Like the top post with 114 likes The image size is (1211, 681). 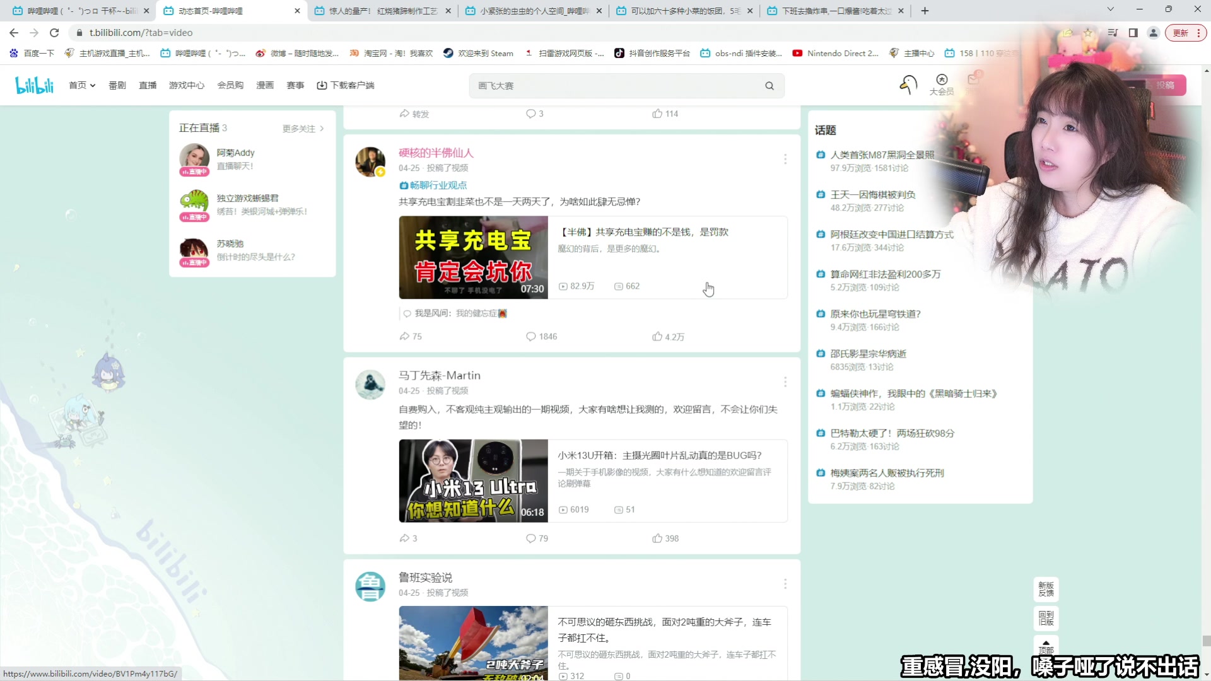(x=665, y=114)
